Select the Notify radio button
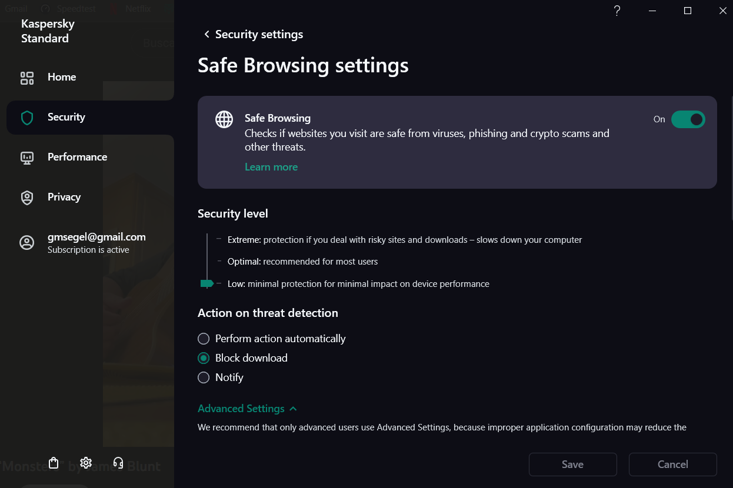The image size is (733, 488). (204, 377)
